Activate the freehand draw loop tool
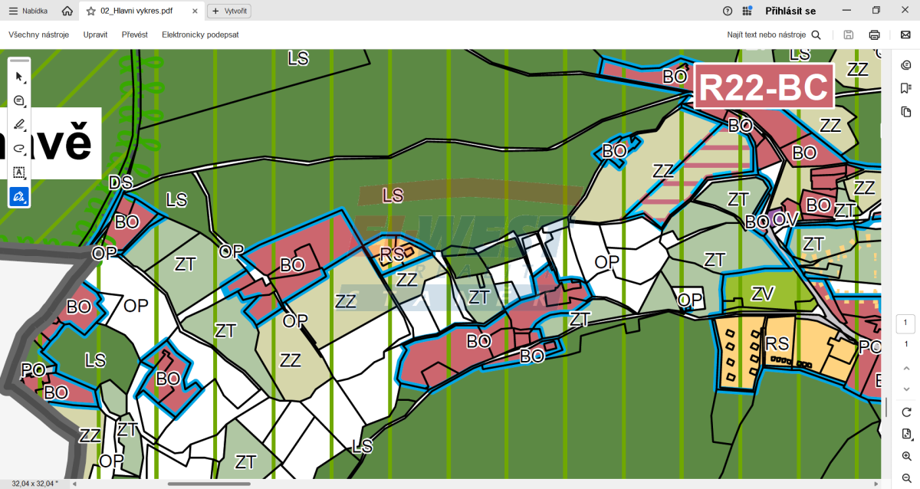920x489 pixels. [19, 149]
